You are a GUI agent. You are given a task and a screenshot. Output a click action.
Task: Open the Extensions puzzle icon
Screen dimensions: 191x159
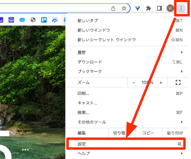point(148,8)
